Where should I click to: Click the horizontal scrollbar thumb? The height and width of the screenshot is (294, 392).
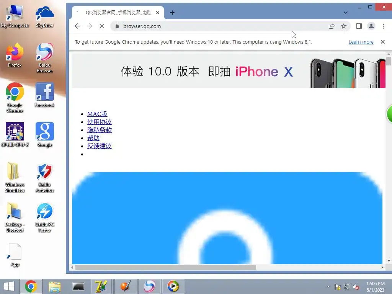pyautogui.click(x=165, y=267)
